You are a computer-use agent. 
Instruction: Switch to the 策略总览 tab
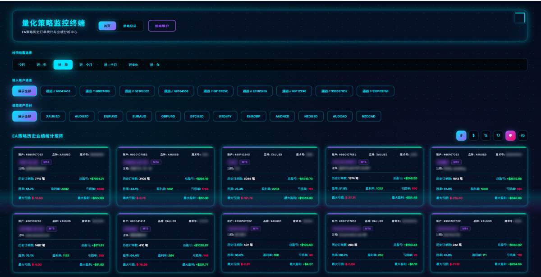(x=130, y=26)
